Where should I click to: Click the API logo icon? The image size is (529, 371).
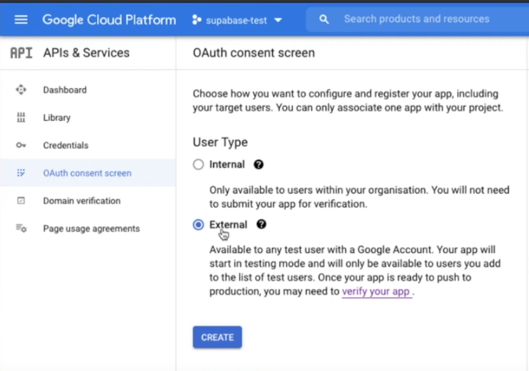point(21,53)
